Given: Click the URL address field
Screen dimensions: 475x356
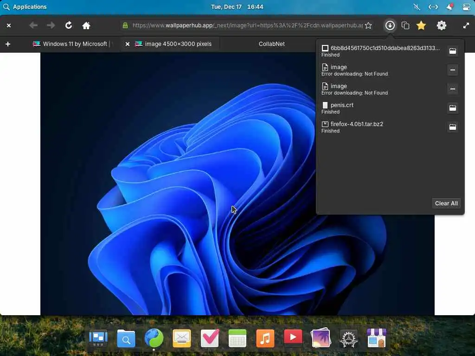Looking at the screenshot, I should (x=247, y=25).
